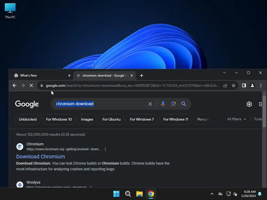Bookmark this tab with the star

coord(234,85)
